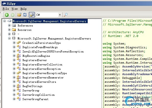Click the braces icon of the "-" namespace
Image resolution: width=152 pixels, height=108 pixels.
click(x=14, y=34)
